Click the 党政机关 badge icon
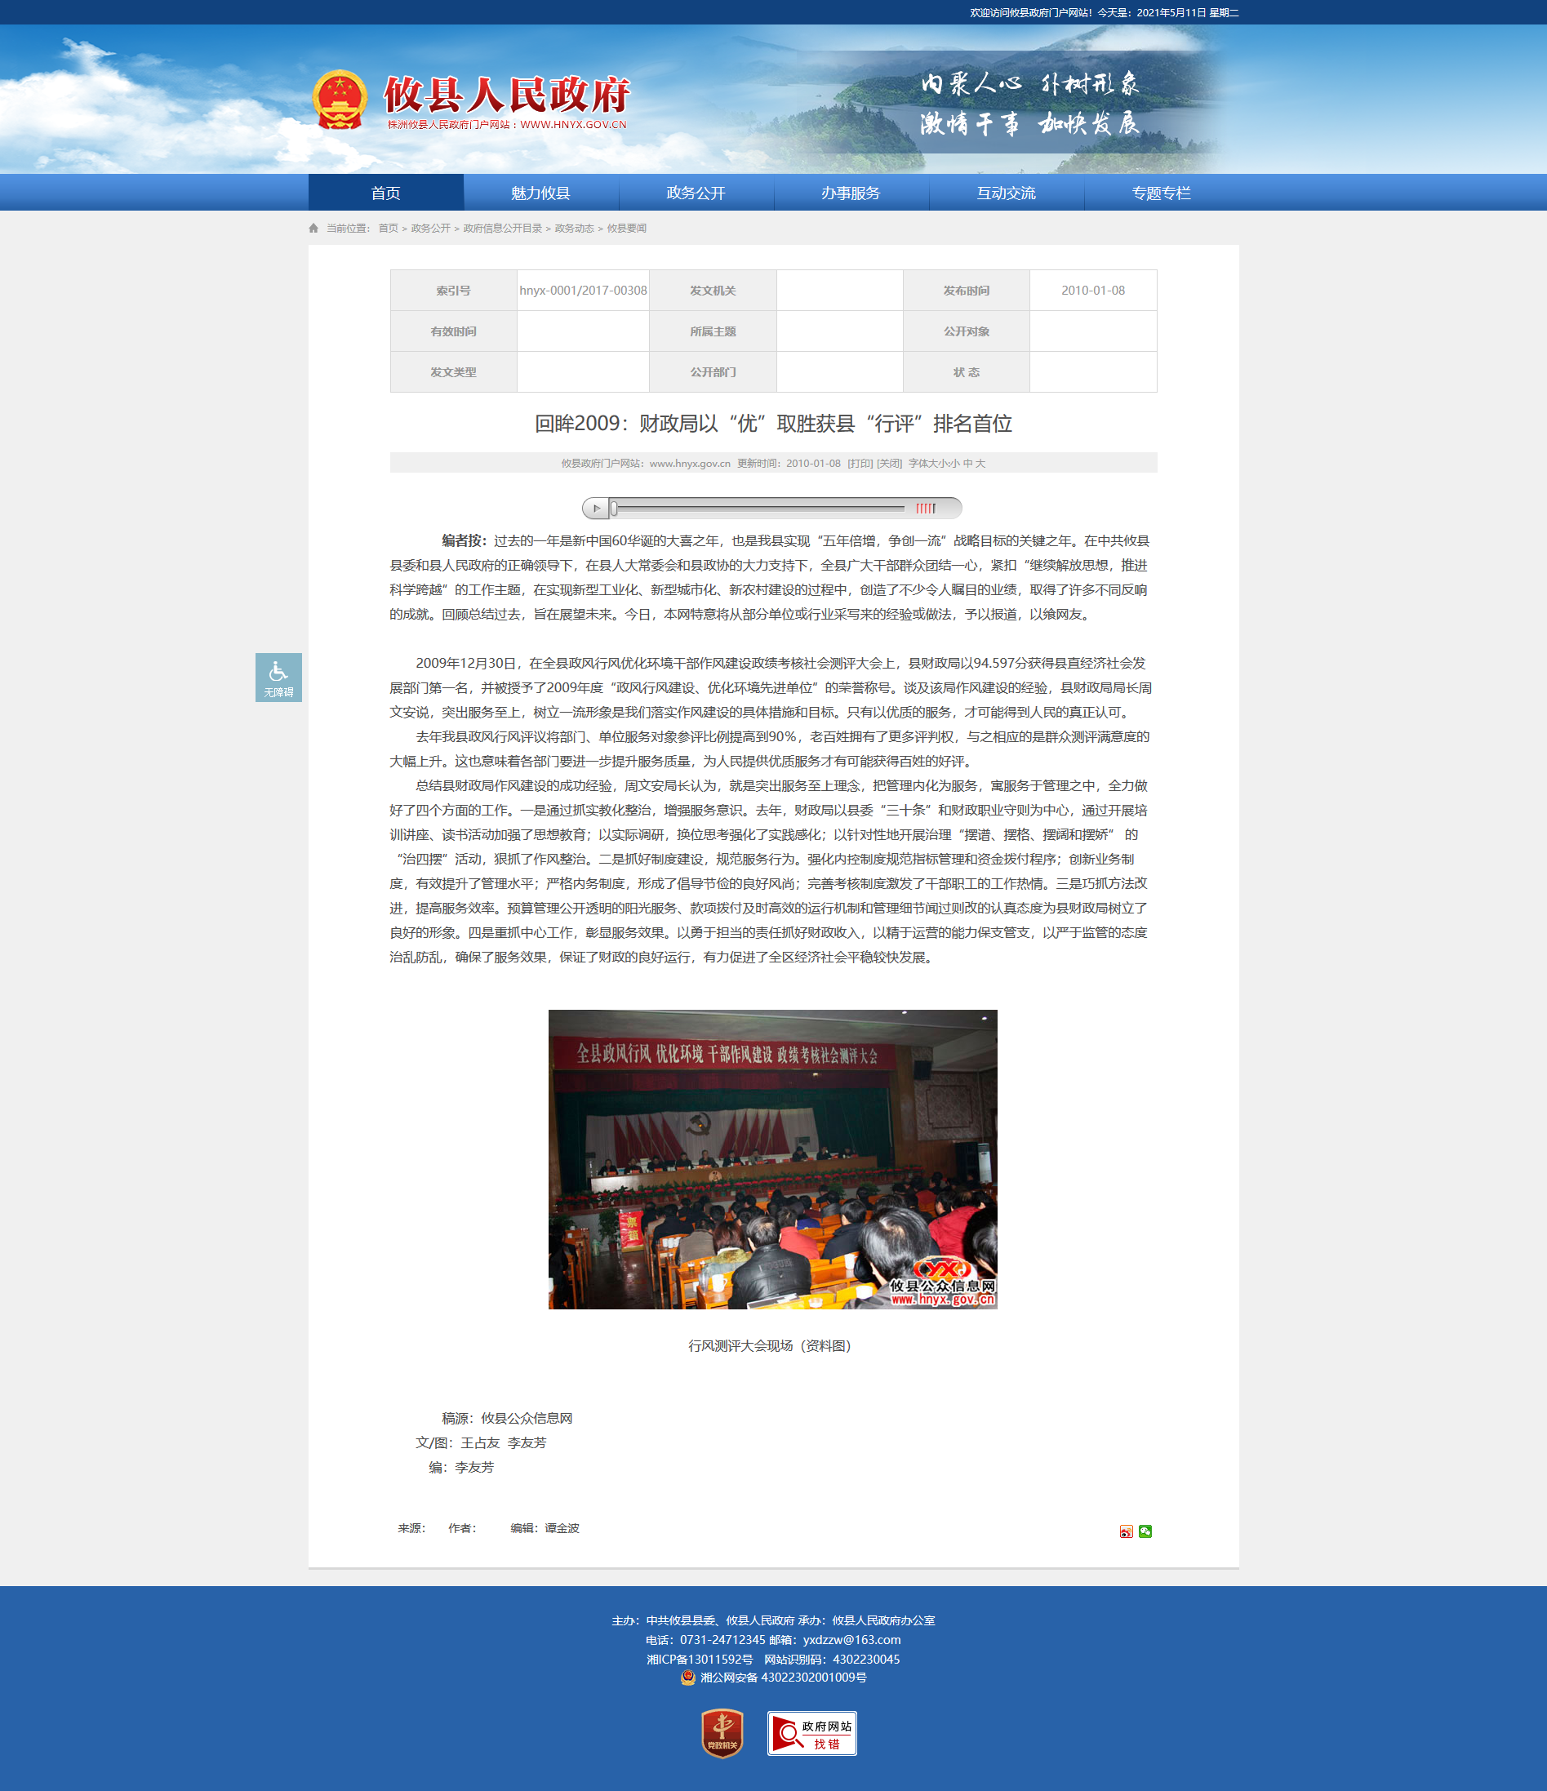The image size is (1547, 1791). (x=722, y=1733)
